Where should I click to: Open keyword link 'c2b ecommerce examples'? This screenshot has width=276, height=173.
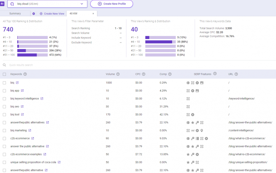[x=26, y=154]
